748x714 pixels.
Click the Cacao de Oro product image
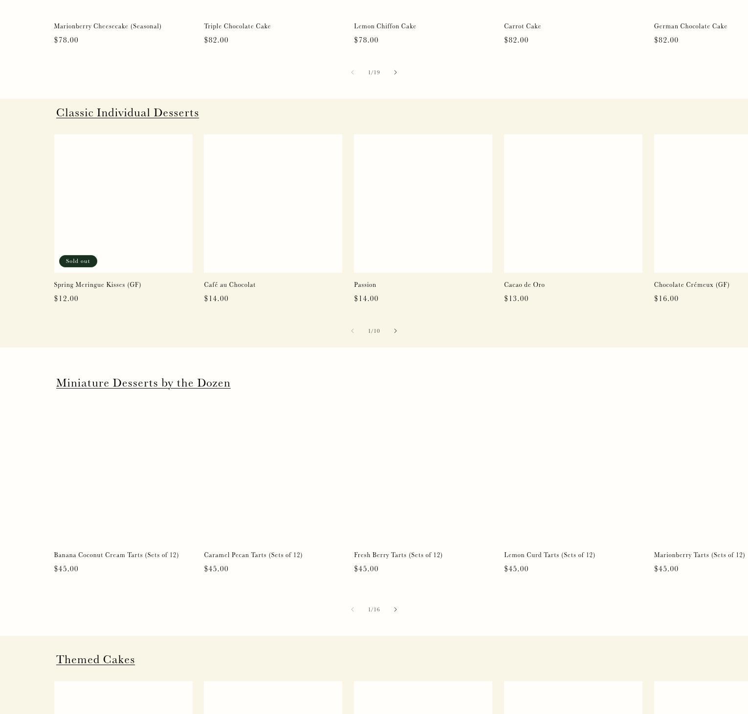click(x=573, y=203)
